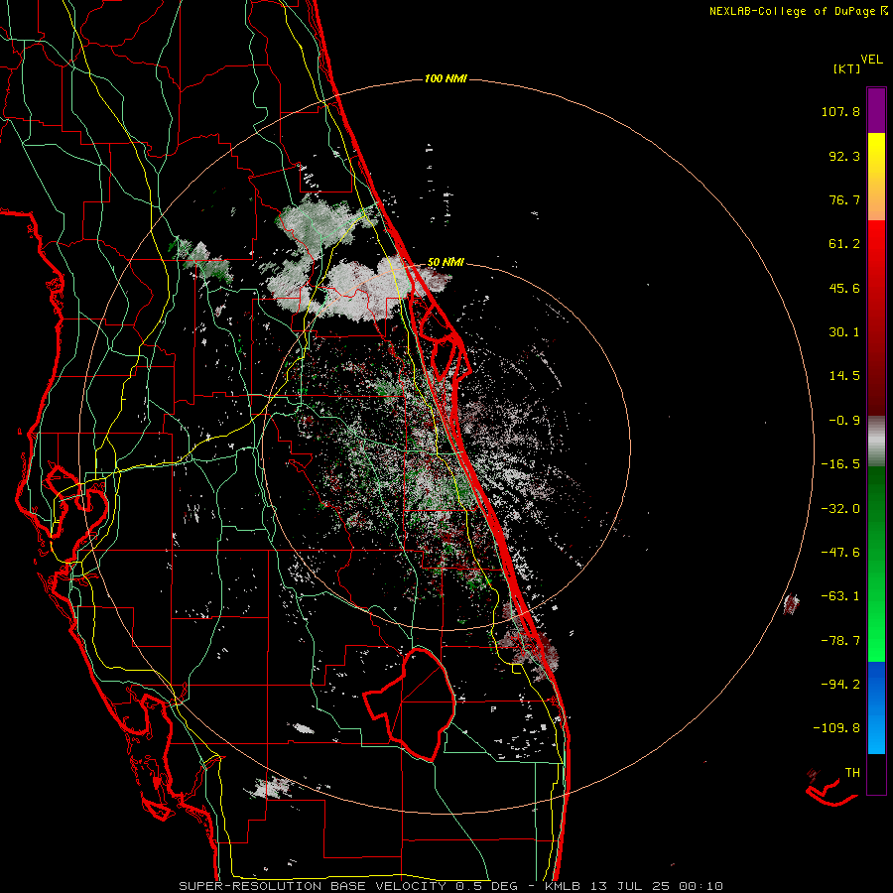Select the 45.6 velocity scale value
The height and width of the screenshot is (893, 893).
[844, 288]
